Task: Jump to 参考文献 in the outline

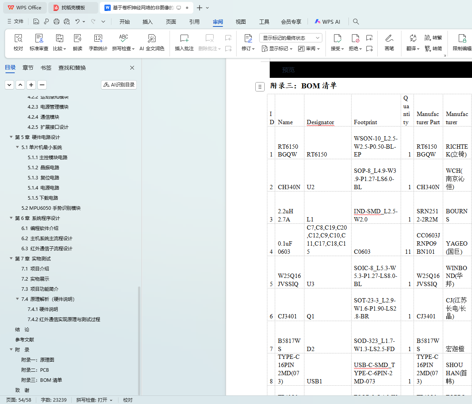Action: coord(25,339)
